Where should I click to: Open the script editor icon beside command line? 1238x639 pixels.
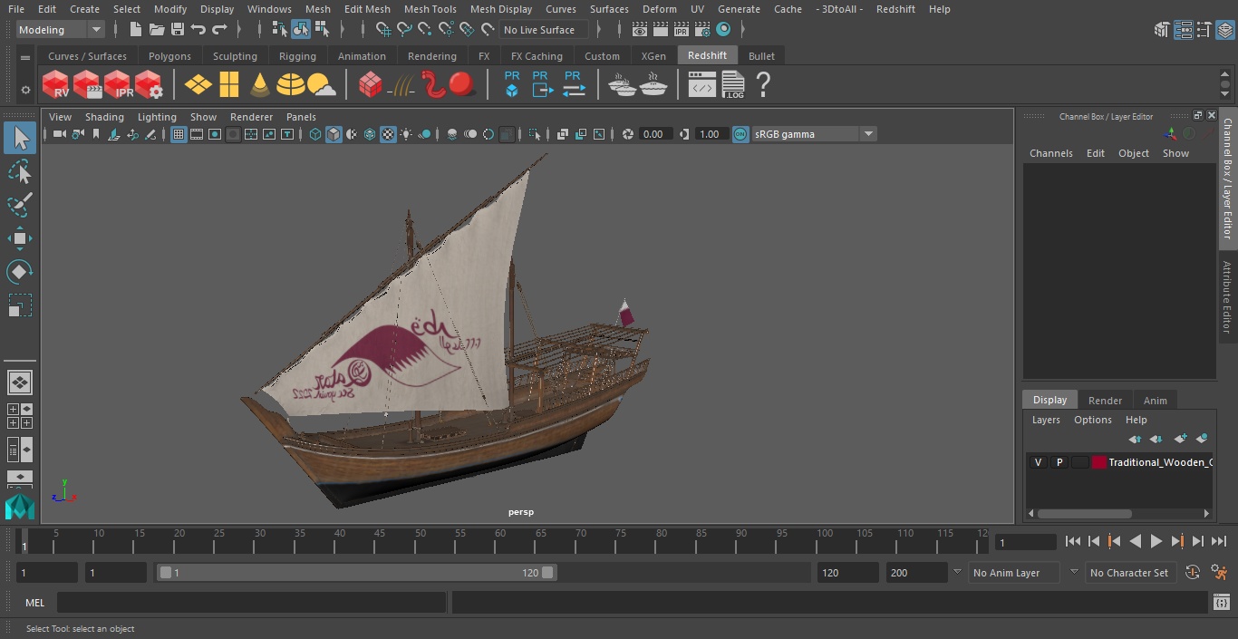1221,603
